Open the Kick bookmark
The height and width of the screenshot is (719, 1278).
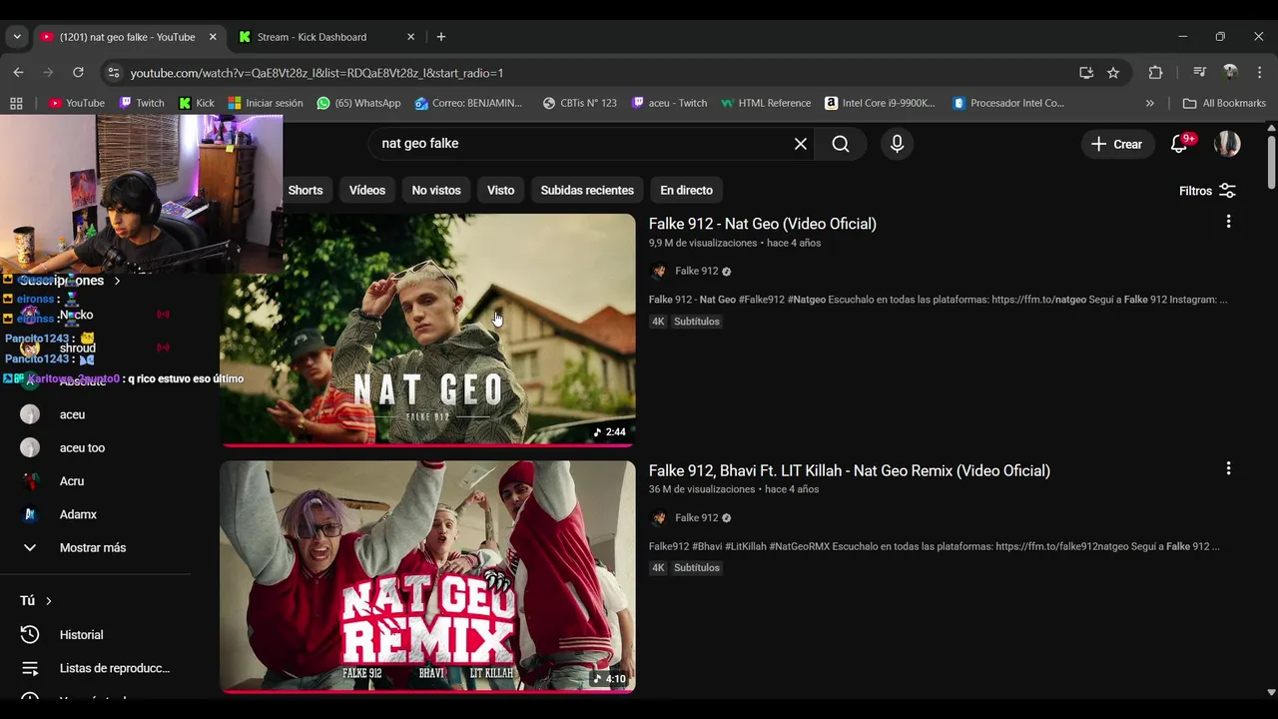point(197,103)
